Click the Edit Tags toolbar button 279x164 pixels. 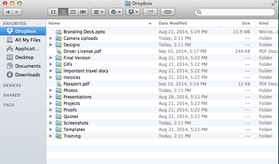pyautogui.click(x=168, y=12)
